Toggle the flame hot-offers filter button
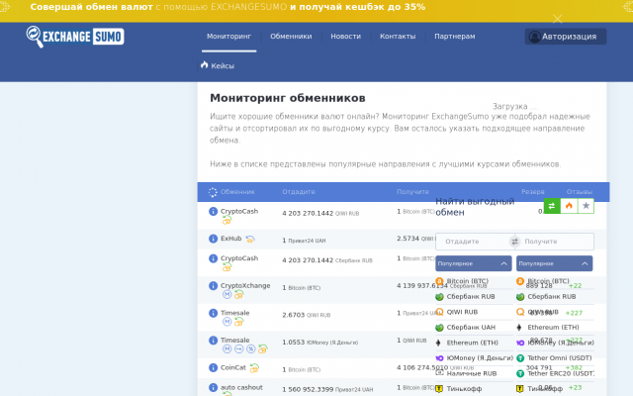The image size is (633, 396). 569,206
